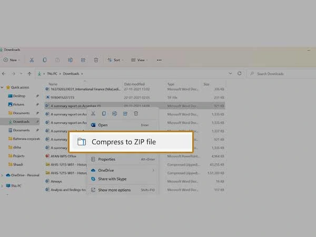Click the Word icon beside Open

click(93, 125)
